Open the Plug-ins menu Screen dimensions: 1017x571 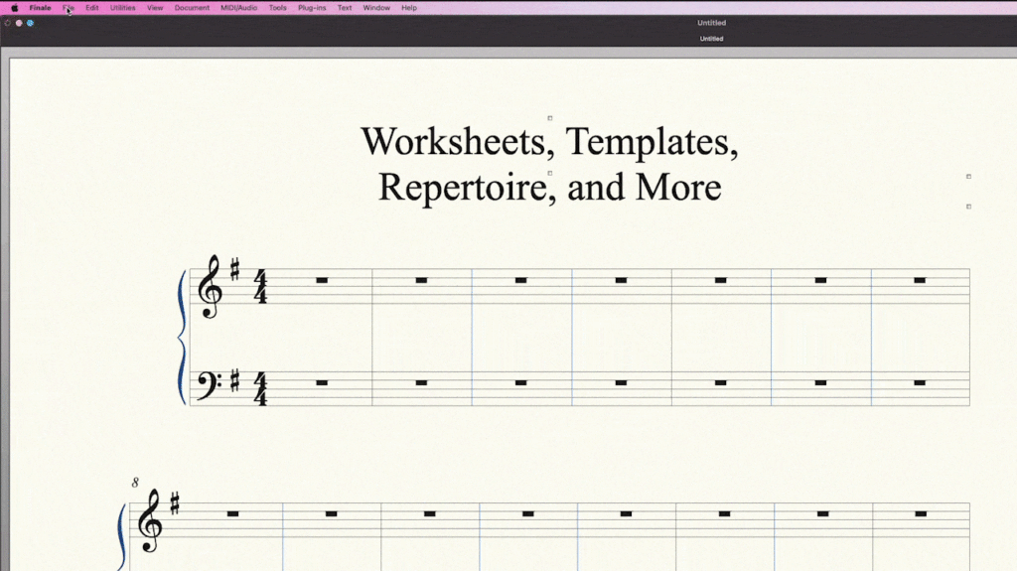click(312, 8)
